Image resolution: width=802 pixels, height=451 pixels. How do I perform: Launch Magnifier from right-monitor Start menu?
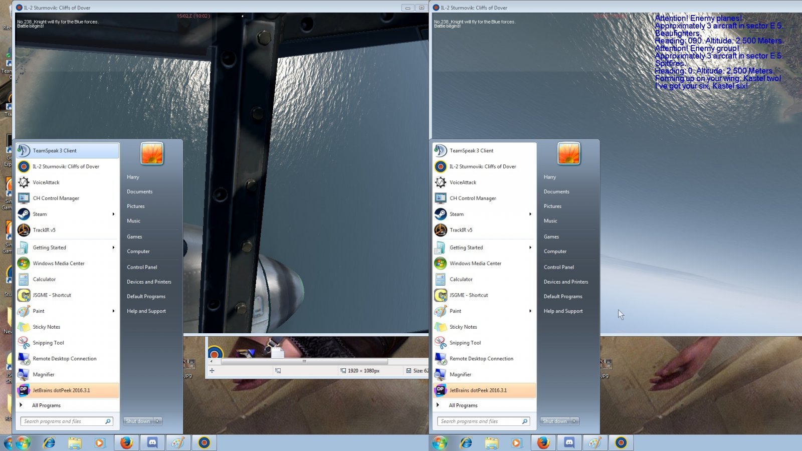[485, 375]
